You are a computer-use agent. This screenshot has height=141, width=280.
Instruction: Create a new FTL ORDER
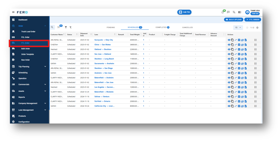point(253,20)
